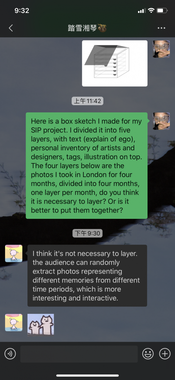Viewport: 175px width, 380px height.
Task: Tap the 下午9:30 timestamp label
Action: click(x=87, y=233)
